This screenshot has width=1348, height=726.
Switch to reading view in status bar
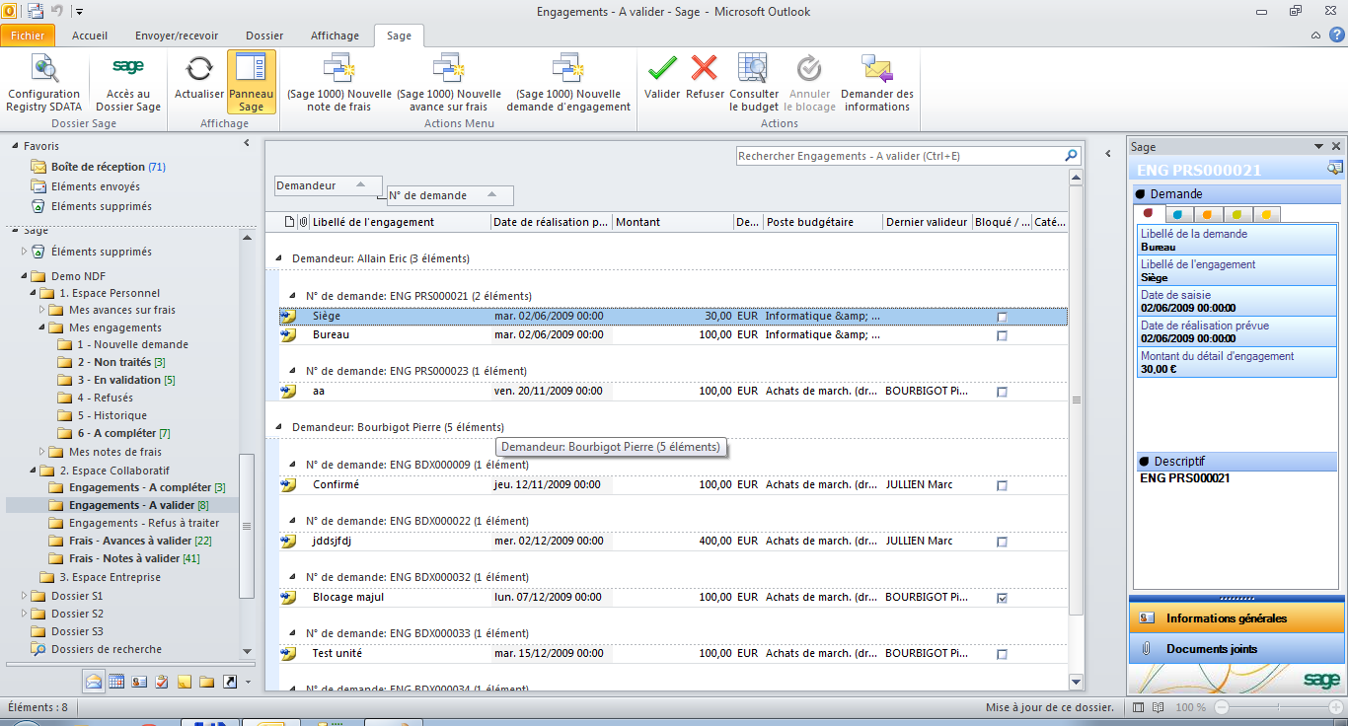pyautogui.click(x=1161, y=707)
